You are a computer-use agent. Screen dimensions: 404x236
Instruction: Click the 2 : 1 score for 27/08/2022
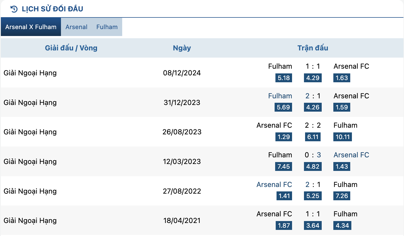(x=313, y=184)
